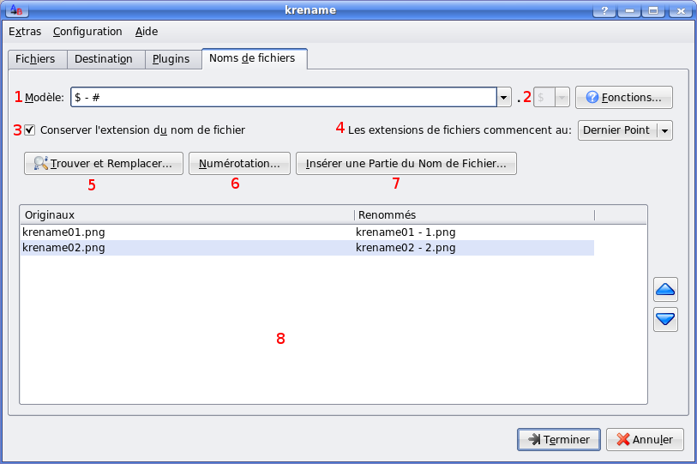Screen dimensions: 697x464
Task: Click into the Modèle text field
Action: (284, 98)
